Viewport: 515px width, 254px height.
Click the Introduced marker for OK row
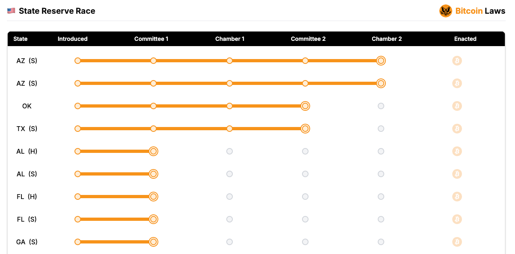[78, 106]
